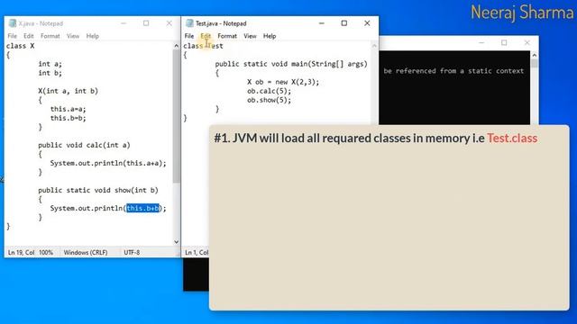The image size is (577, 324).
Task: Open File menu in Test.java Notepad
Action: (189, 36)
